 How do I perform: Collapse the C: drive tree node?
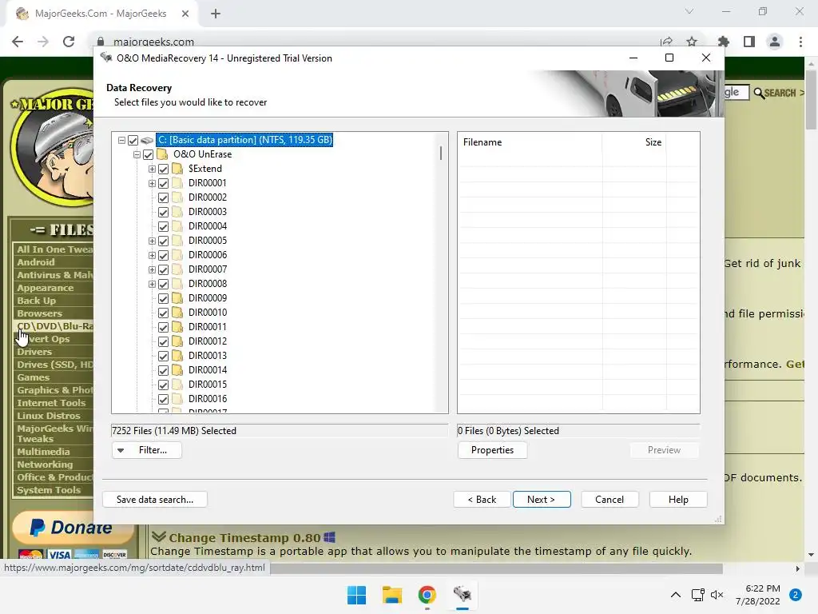tap(121, 141)
